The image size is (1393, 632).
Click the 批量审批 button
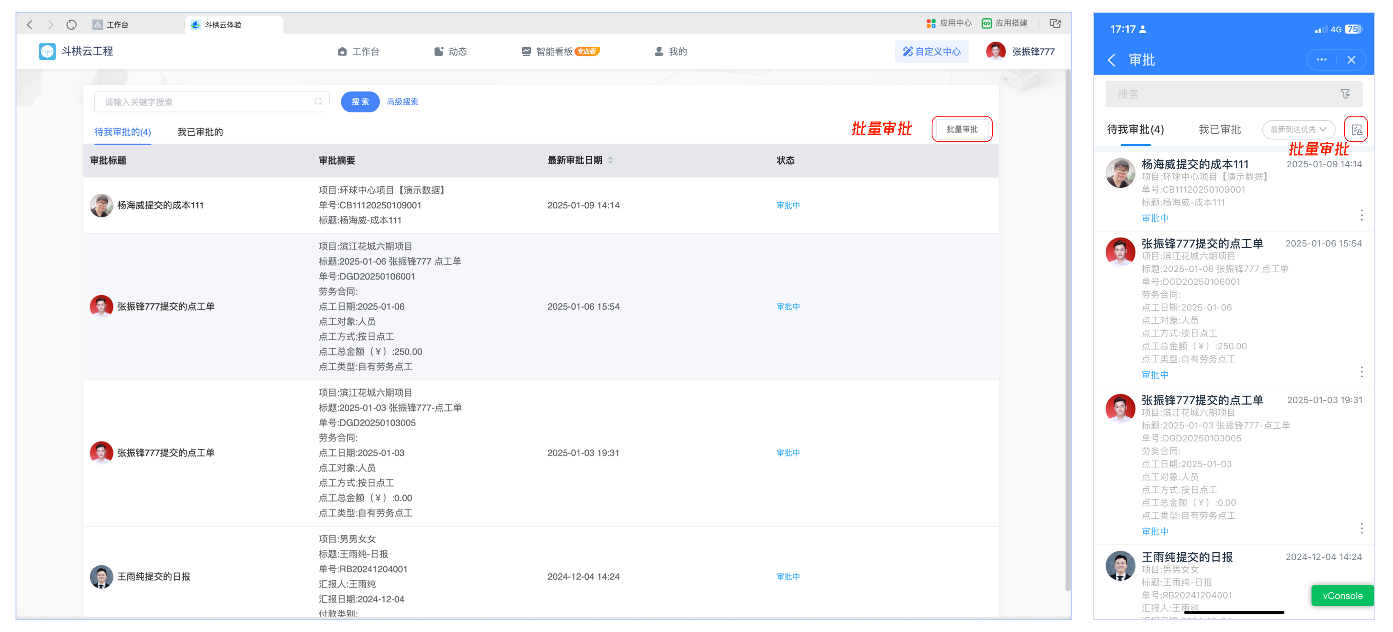click(961, 129)
